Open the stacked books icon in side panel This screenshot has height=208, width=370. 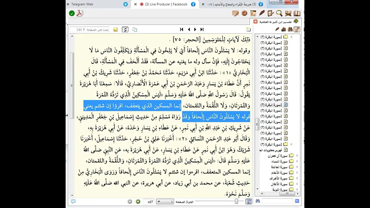284,29
